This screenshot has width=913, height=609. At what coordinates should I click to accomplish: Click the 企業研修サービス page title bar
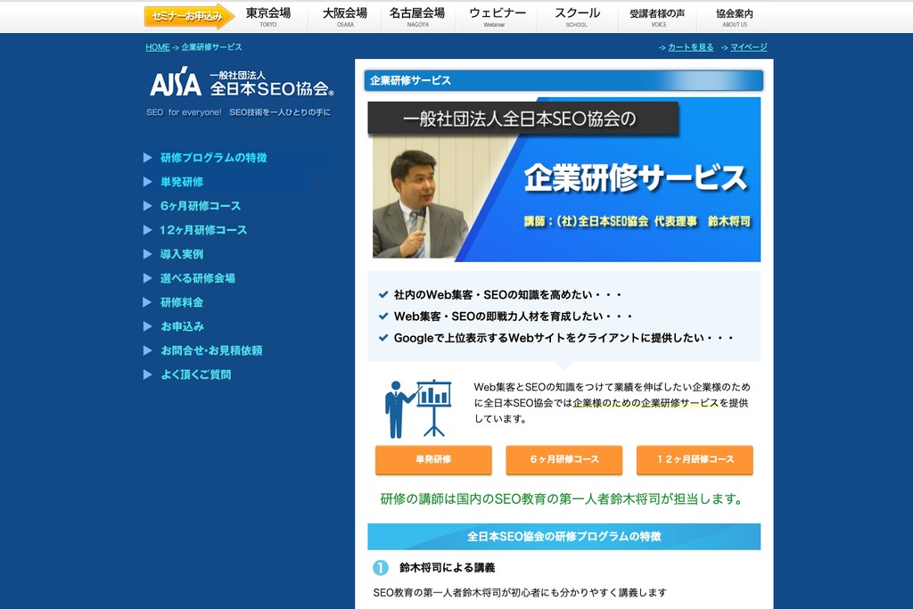(x=563, y=81)
